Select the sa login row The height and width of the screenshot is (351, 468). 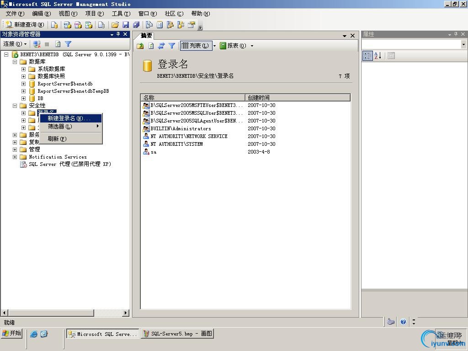(x=245, y=152)
